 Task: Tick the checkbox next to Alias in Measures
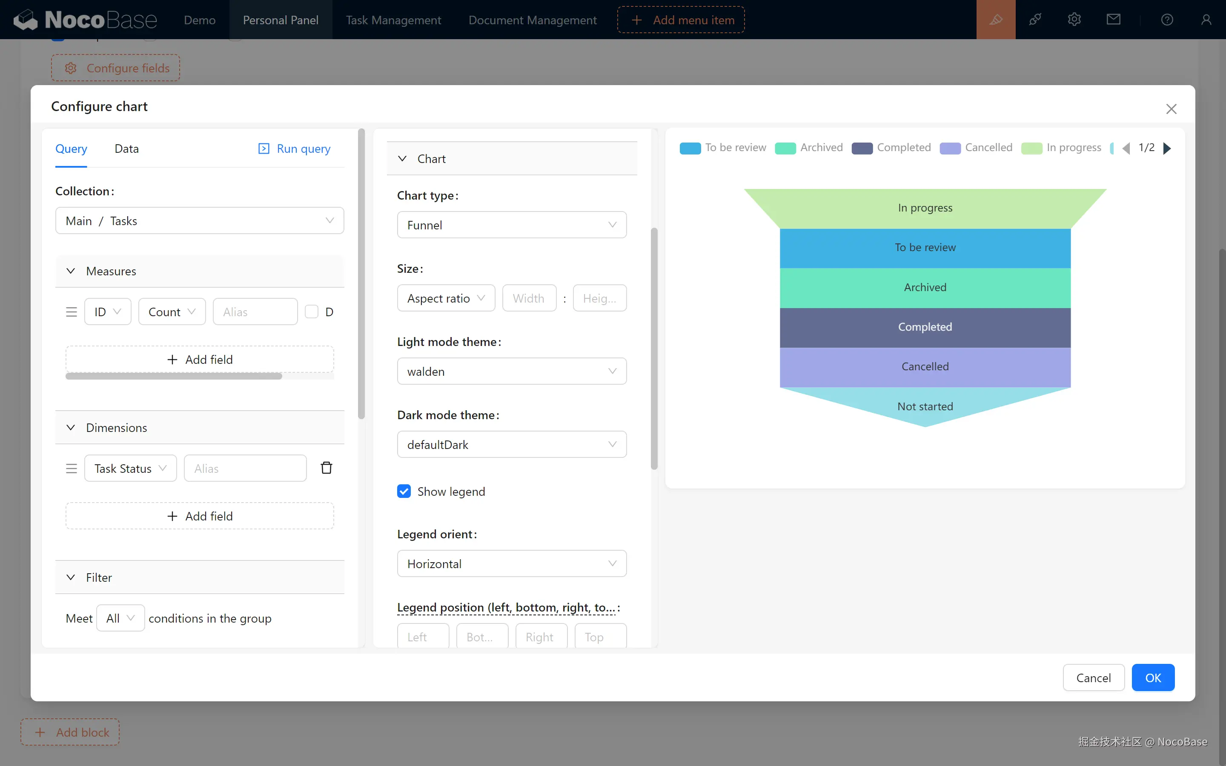[x=312, y=312]
